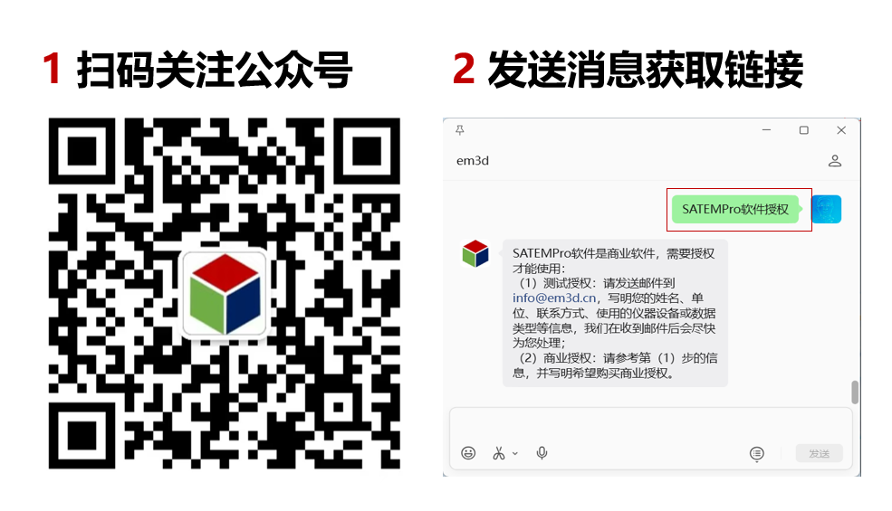Open the emoji picker
This screenshot has width=892, height=511.
468,452
